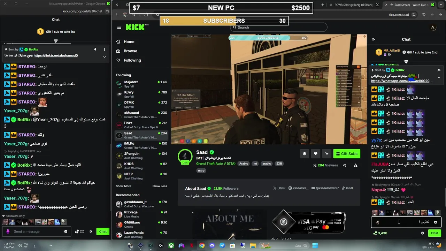Reload the page in Saad browser window
Viewport: 446px width, 251px height.
tap(424, 15)
